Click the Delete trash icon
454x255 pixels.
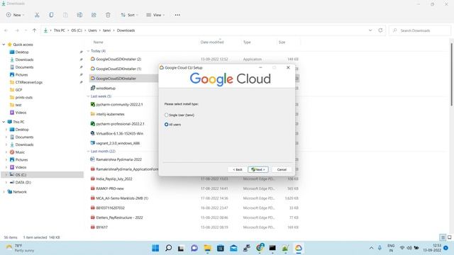click(108, 15)
